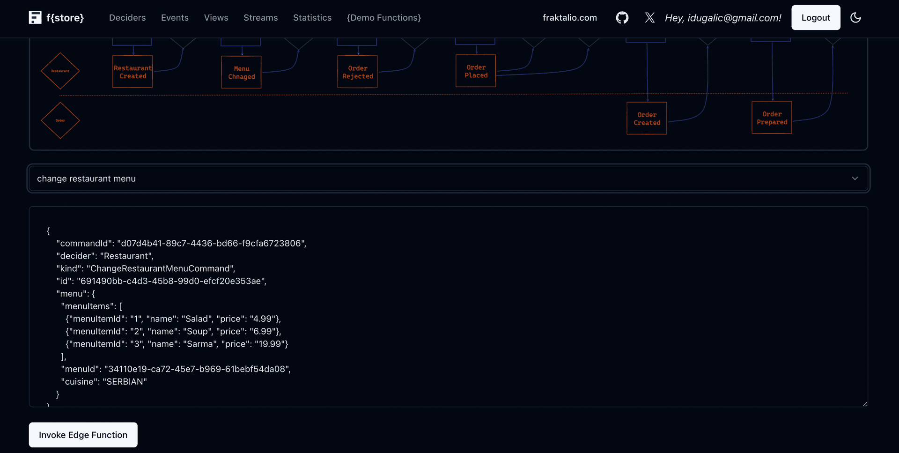Open the Events nav item
Viewport: 899px width, 453px height.
point(175,18)
